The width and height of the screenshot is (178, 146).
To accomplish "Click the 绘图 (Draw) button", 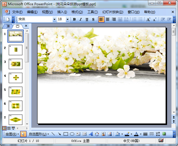I will tap(12, 134).
